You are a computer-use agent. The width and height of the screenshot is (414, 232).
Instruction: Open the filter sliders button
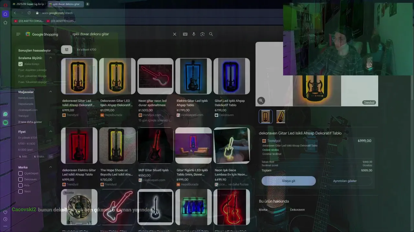[67, 50]
